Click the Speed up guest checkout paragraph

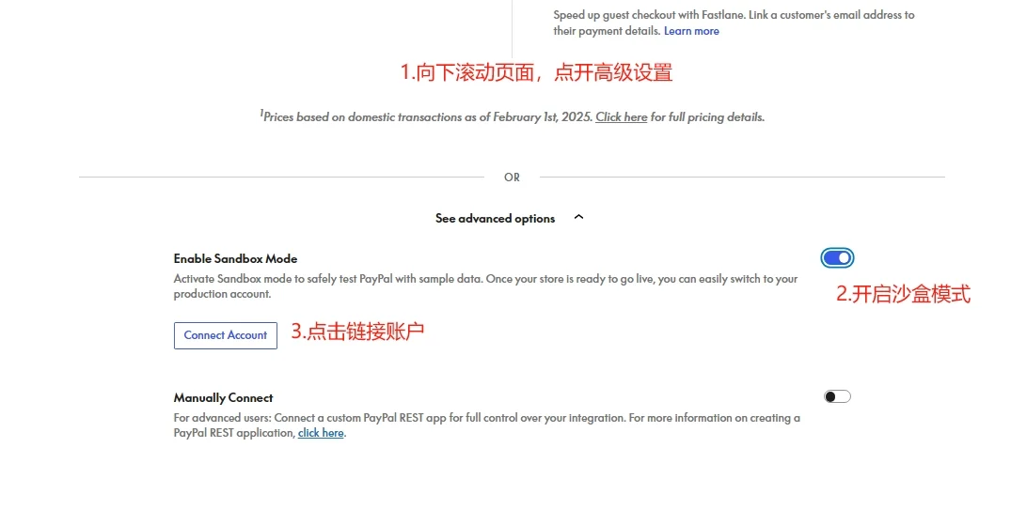(734, 23)
